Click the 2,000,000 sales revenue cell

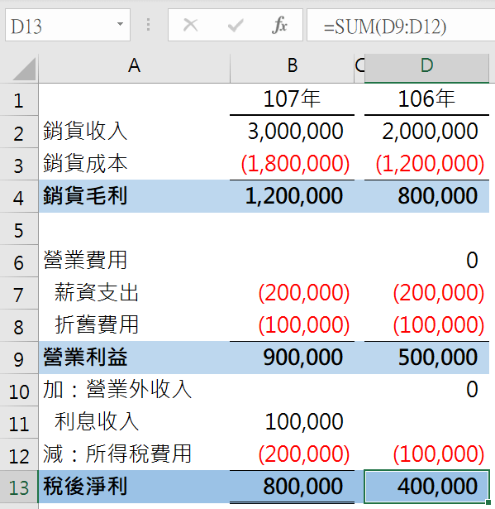click(x=426, y=132)
